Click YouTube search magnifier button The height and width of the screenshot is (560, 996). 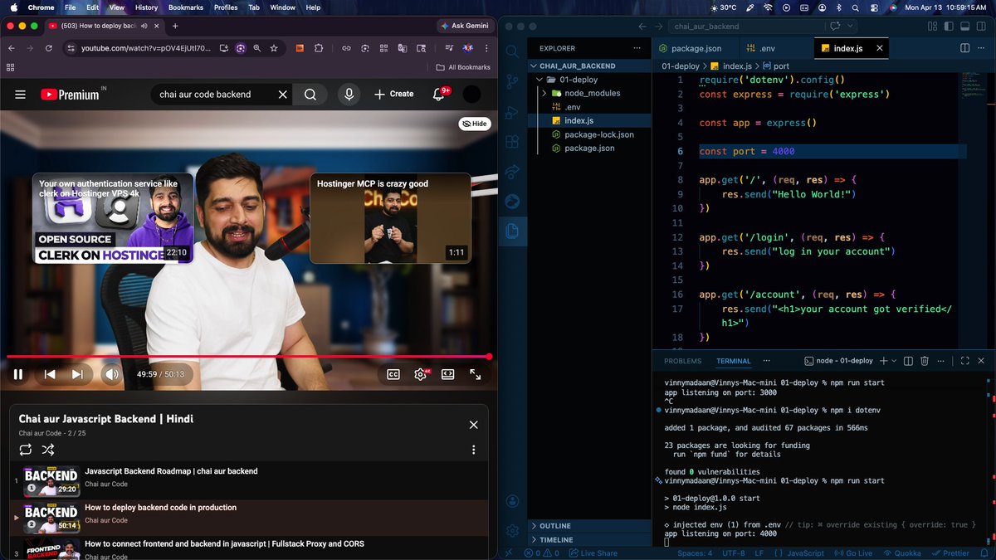[310, 95]
